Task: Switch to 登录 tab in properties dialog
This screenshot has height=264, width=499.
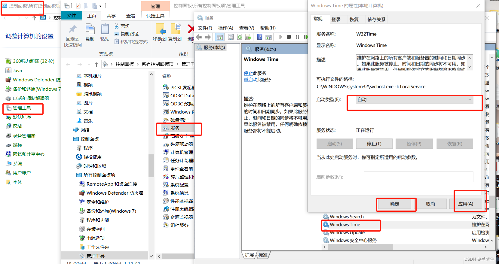Action: 336,20
